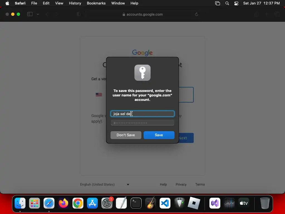Open Finder from the dock
285x214 pixels.
click(20, 203)
